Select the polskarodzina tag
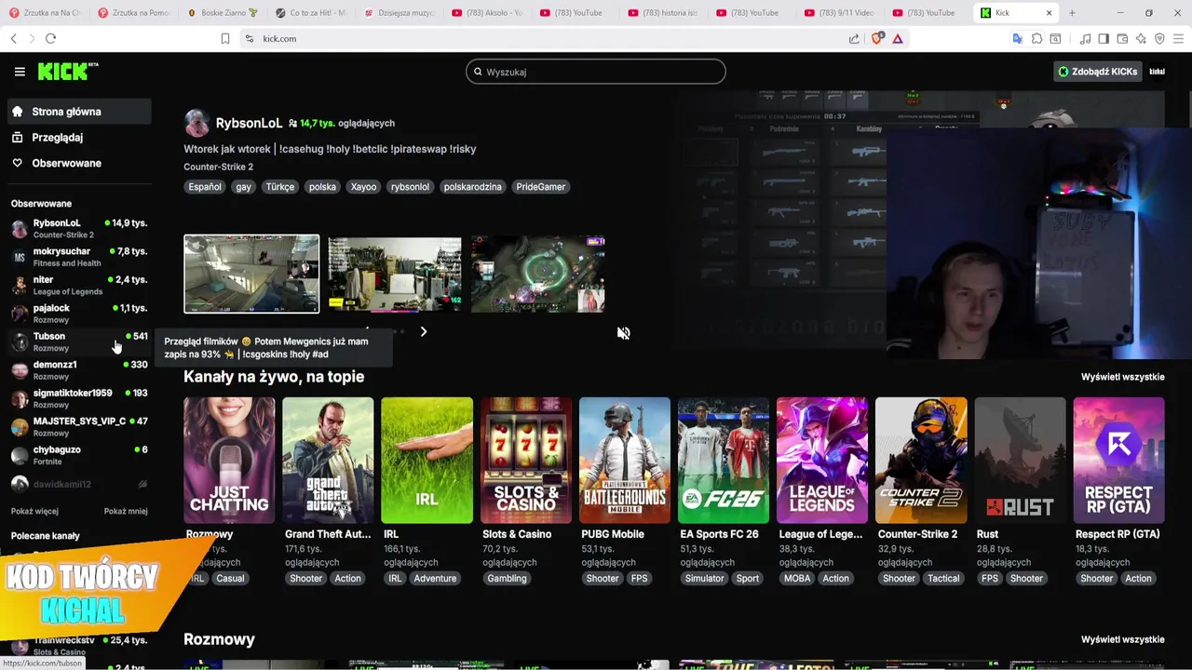The image size is (1192, 670). (x=472, y=187)
